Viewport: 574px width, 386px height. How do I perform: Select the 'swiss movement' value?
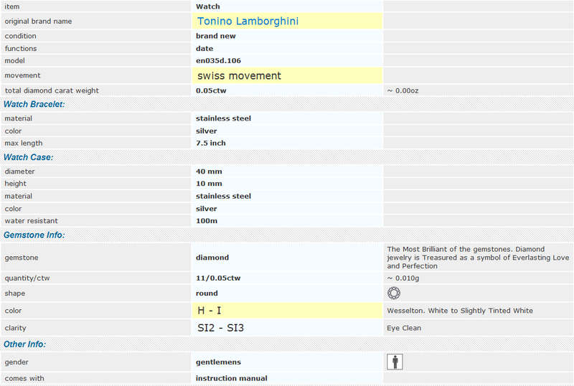(x=239, y=76)
